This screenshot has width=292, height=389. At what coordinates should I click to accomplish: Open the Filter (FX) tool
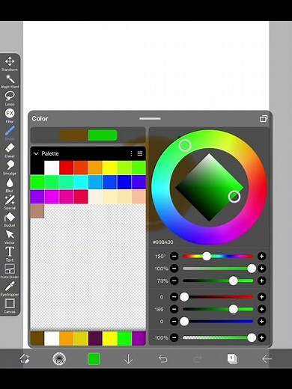click(10, 115)
